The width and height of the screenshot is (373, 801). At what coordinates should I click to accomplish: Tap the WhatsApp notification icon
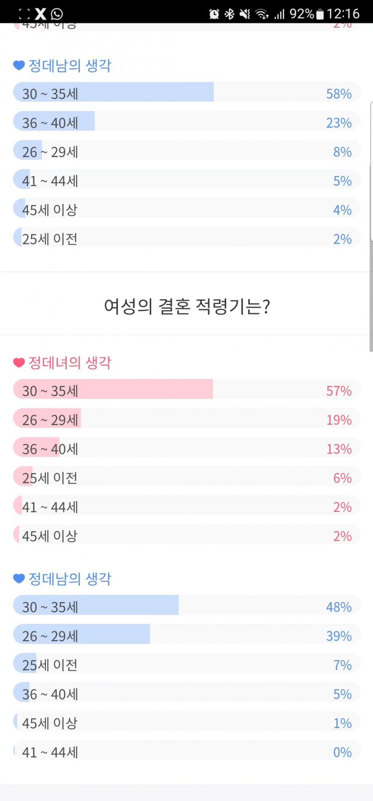(x=57, y=14)
